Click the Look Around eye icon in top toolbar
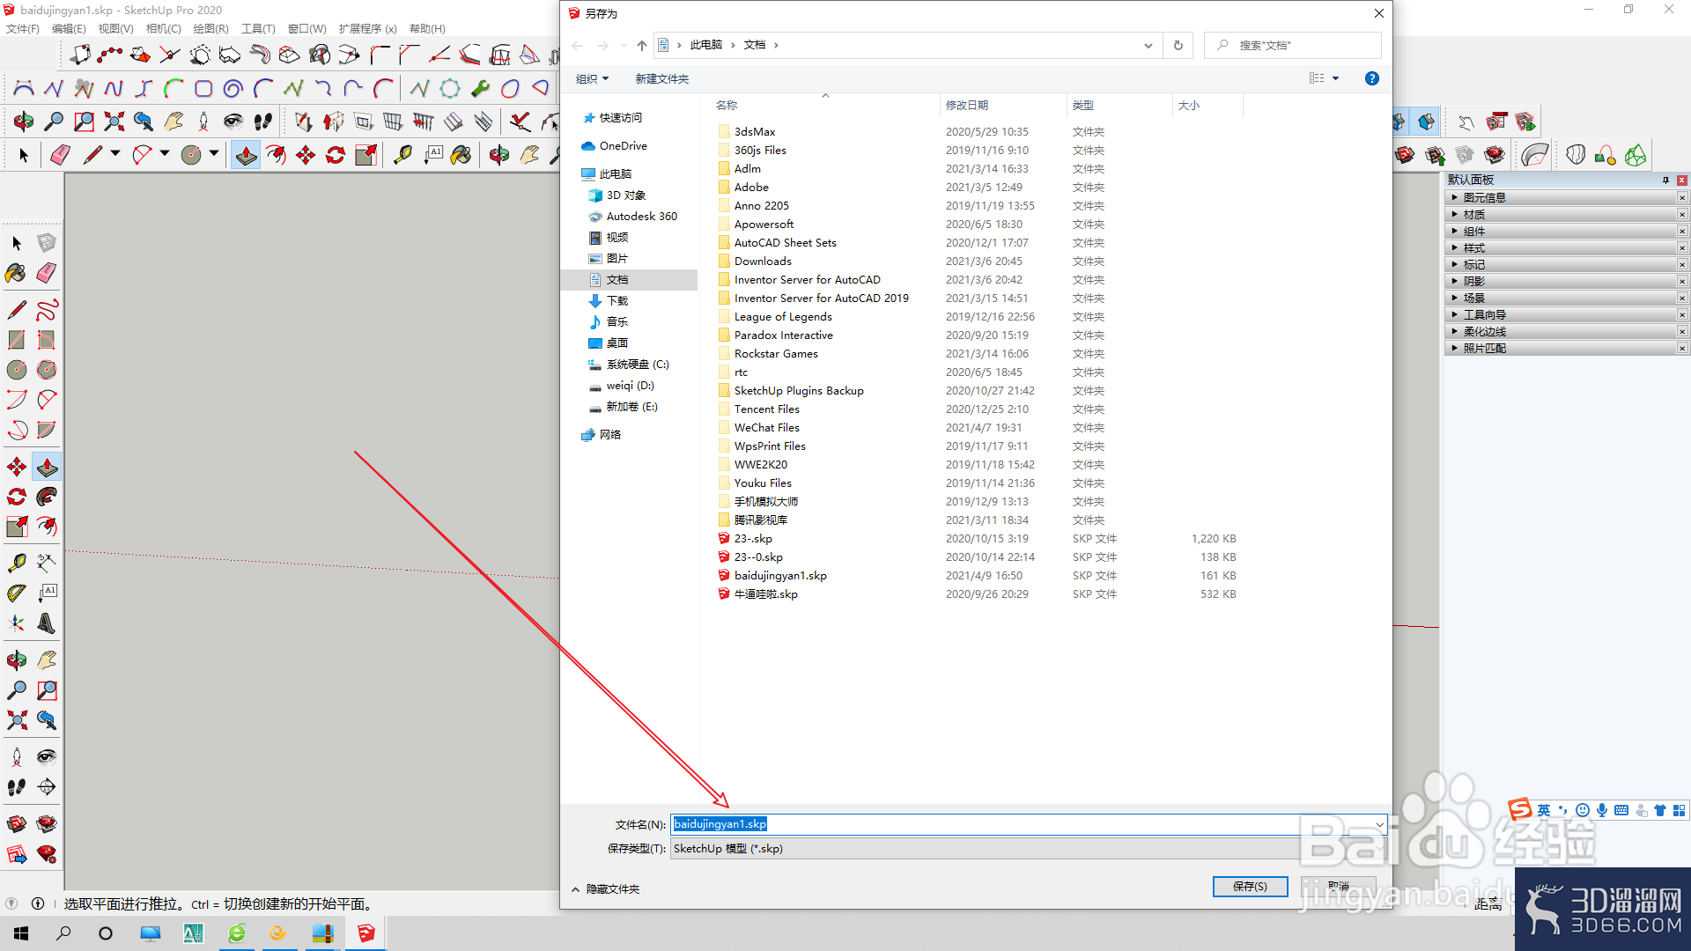This screenshot has height=951, width=1691. [x=233, y=122]
